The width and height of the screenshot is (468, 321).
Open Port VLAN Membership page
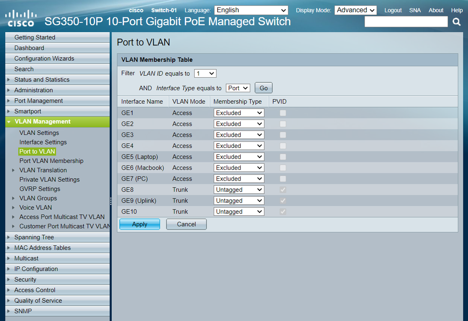pos(51,161)
